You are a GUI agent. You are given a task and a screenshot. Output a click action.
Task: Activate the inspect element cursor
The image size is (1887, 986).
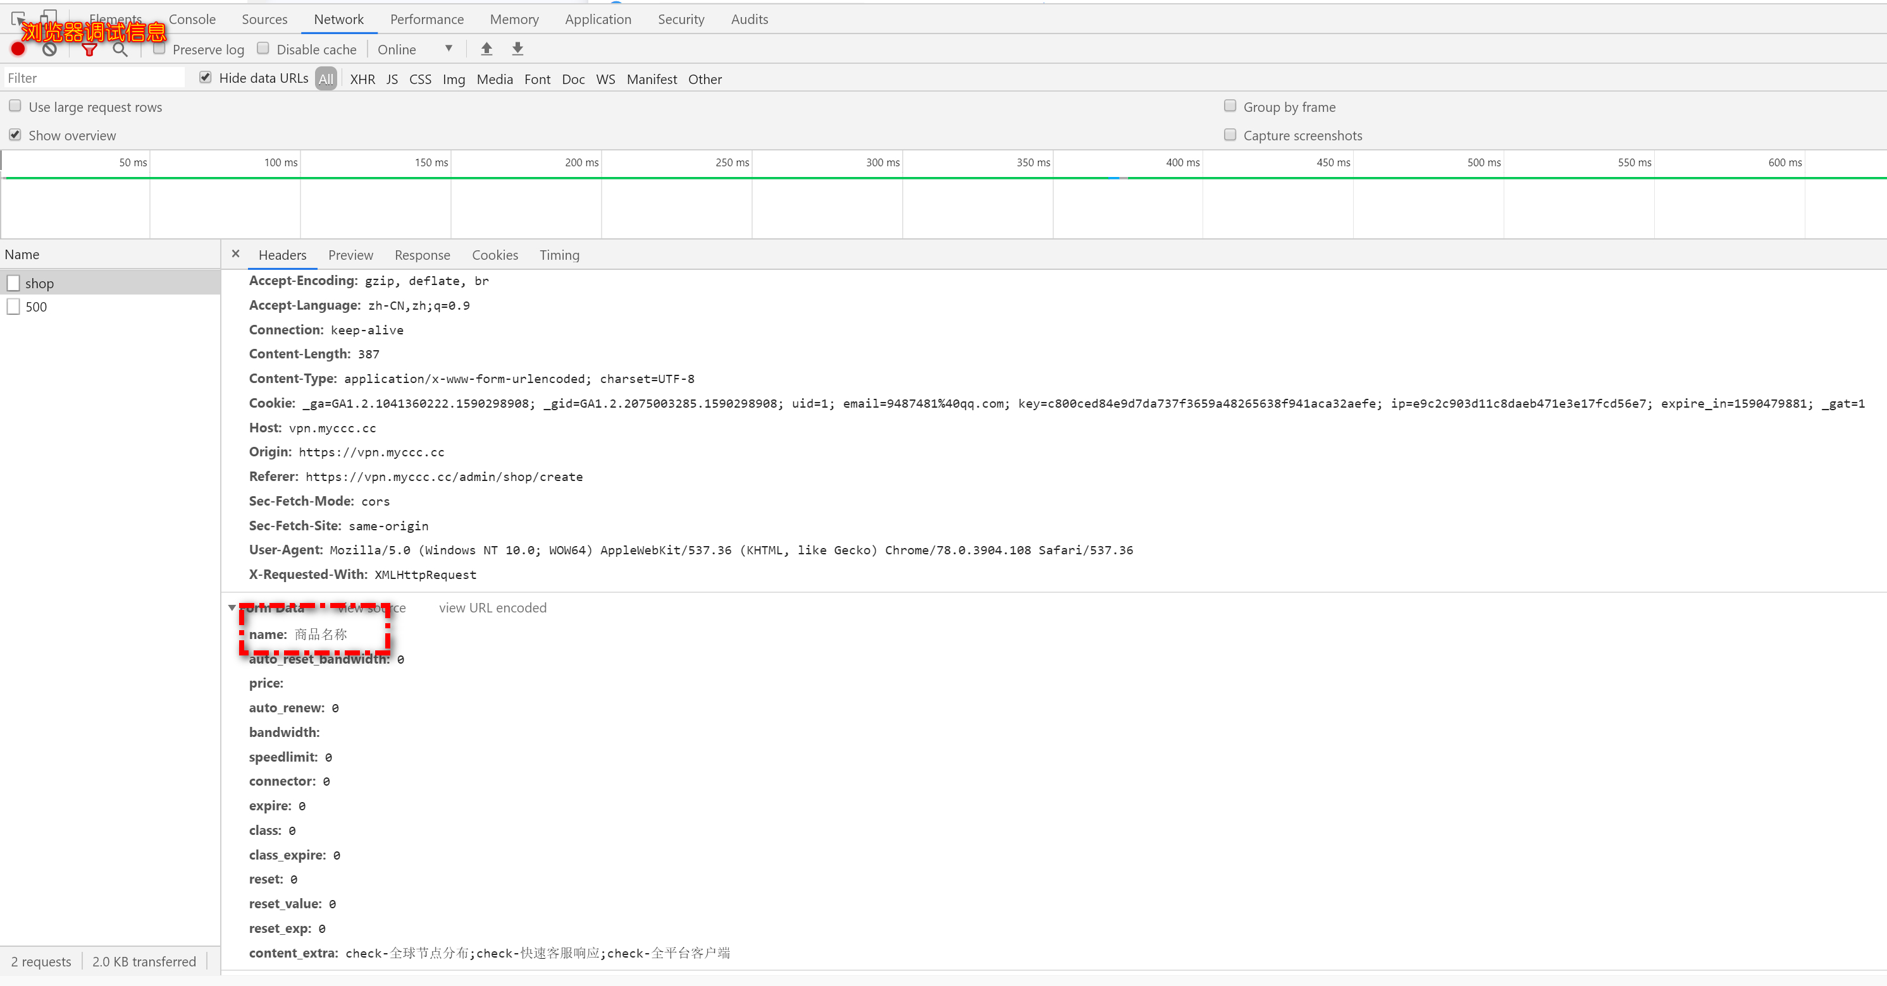18,18
